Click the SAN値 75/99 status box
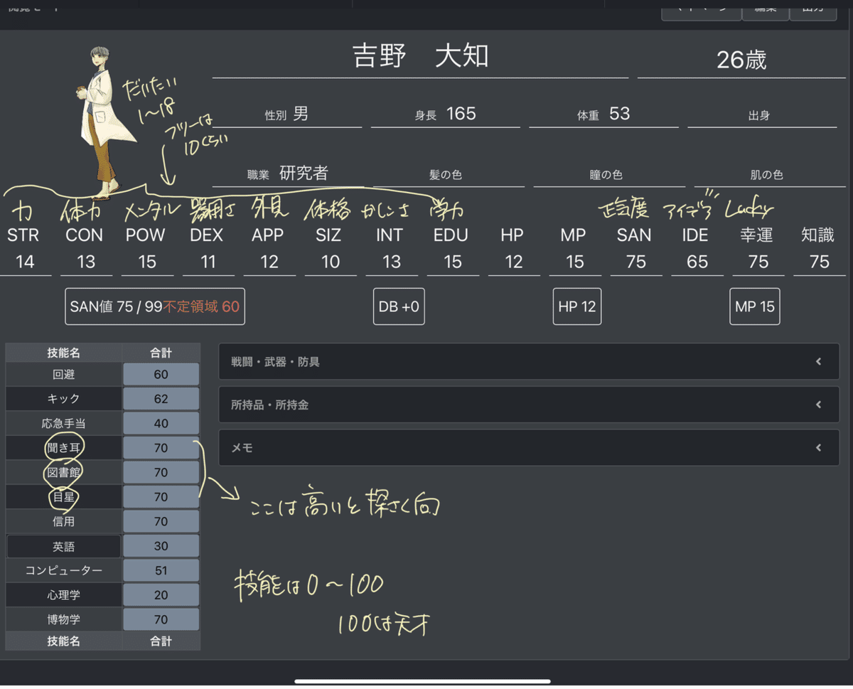Screen dimensions: 853x689 154,306
